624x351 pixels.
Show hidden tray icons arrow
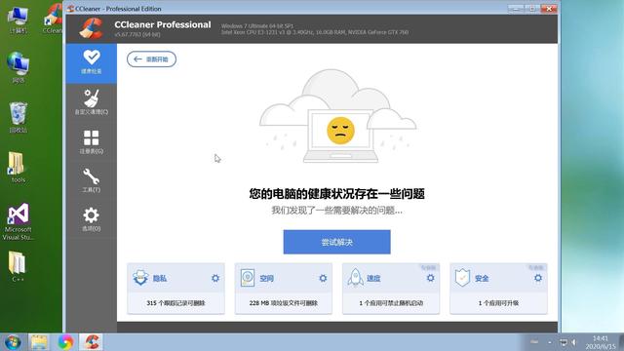pyautogui.click(x=550, y=342)
